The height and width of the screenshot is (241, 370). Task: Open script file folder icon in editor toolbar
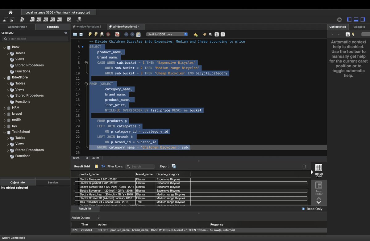(75, 35)
